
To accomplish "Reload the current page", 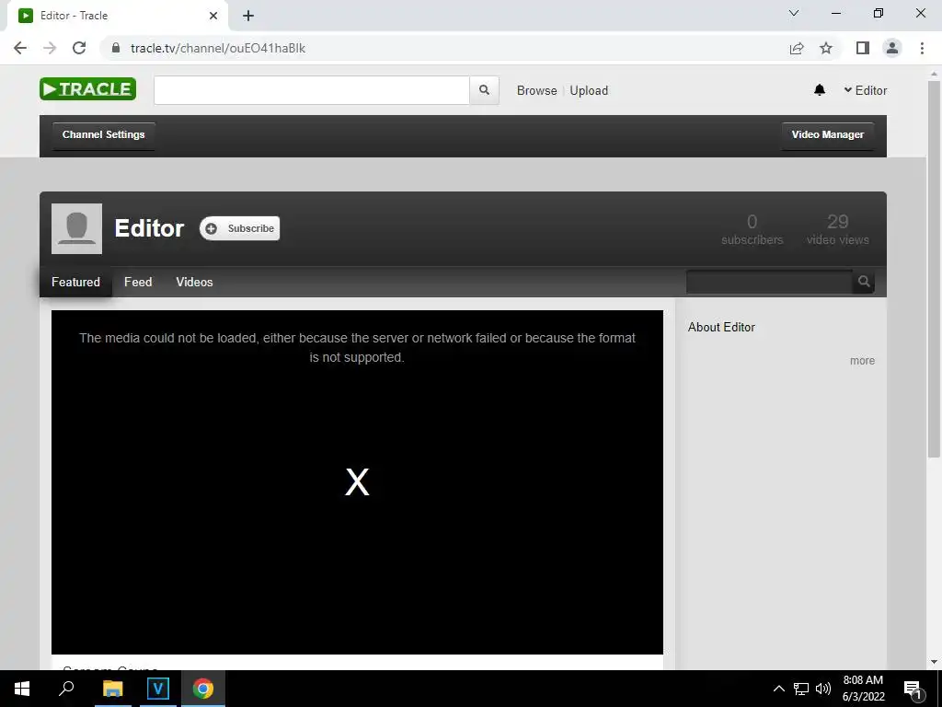I will [x=79, y=48].
